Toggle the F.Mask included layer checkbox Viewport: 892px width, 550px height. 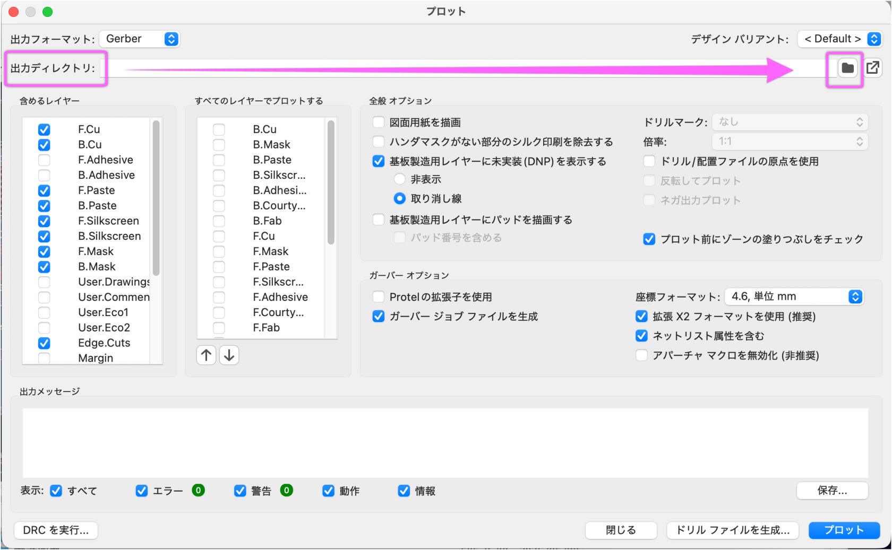[x=44, y=251]
